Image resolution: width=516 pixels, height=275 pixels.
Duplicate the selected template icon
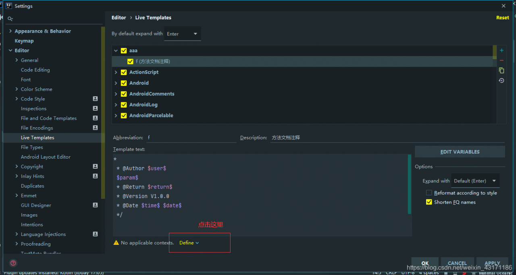pyautogui.click(x=501, y=70)
